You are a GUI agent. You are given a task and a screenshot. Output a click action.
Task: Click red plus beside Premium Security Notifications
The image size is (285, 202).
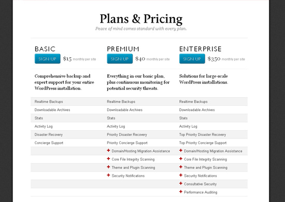click(x=108, y=175)
